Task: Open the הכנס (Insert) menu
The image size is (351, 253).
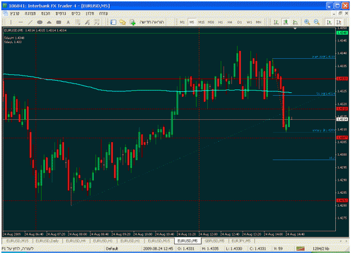Action: point(45,13)
